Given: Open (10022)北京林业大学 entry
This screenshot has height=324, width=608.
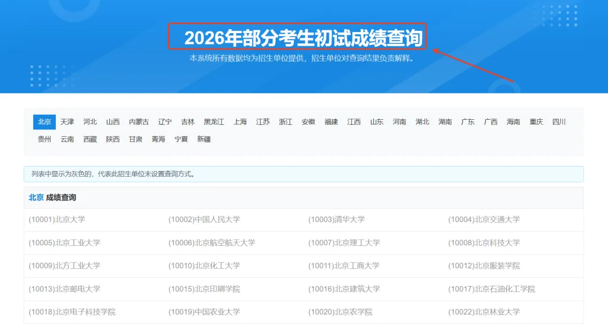Looking at the screenshot, I should point(484,312).
